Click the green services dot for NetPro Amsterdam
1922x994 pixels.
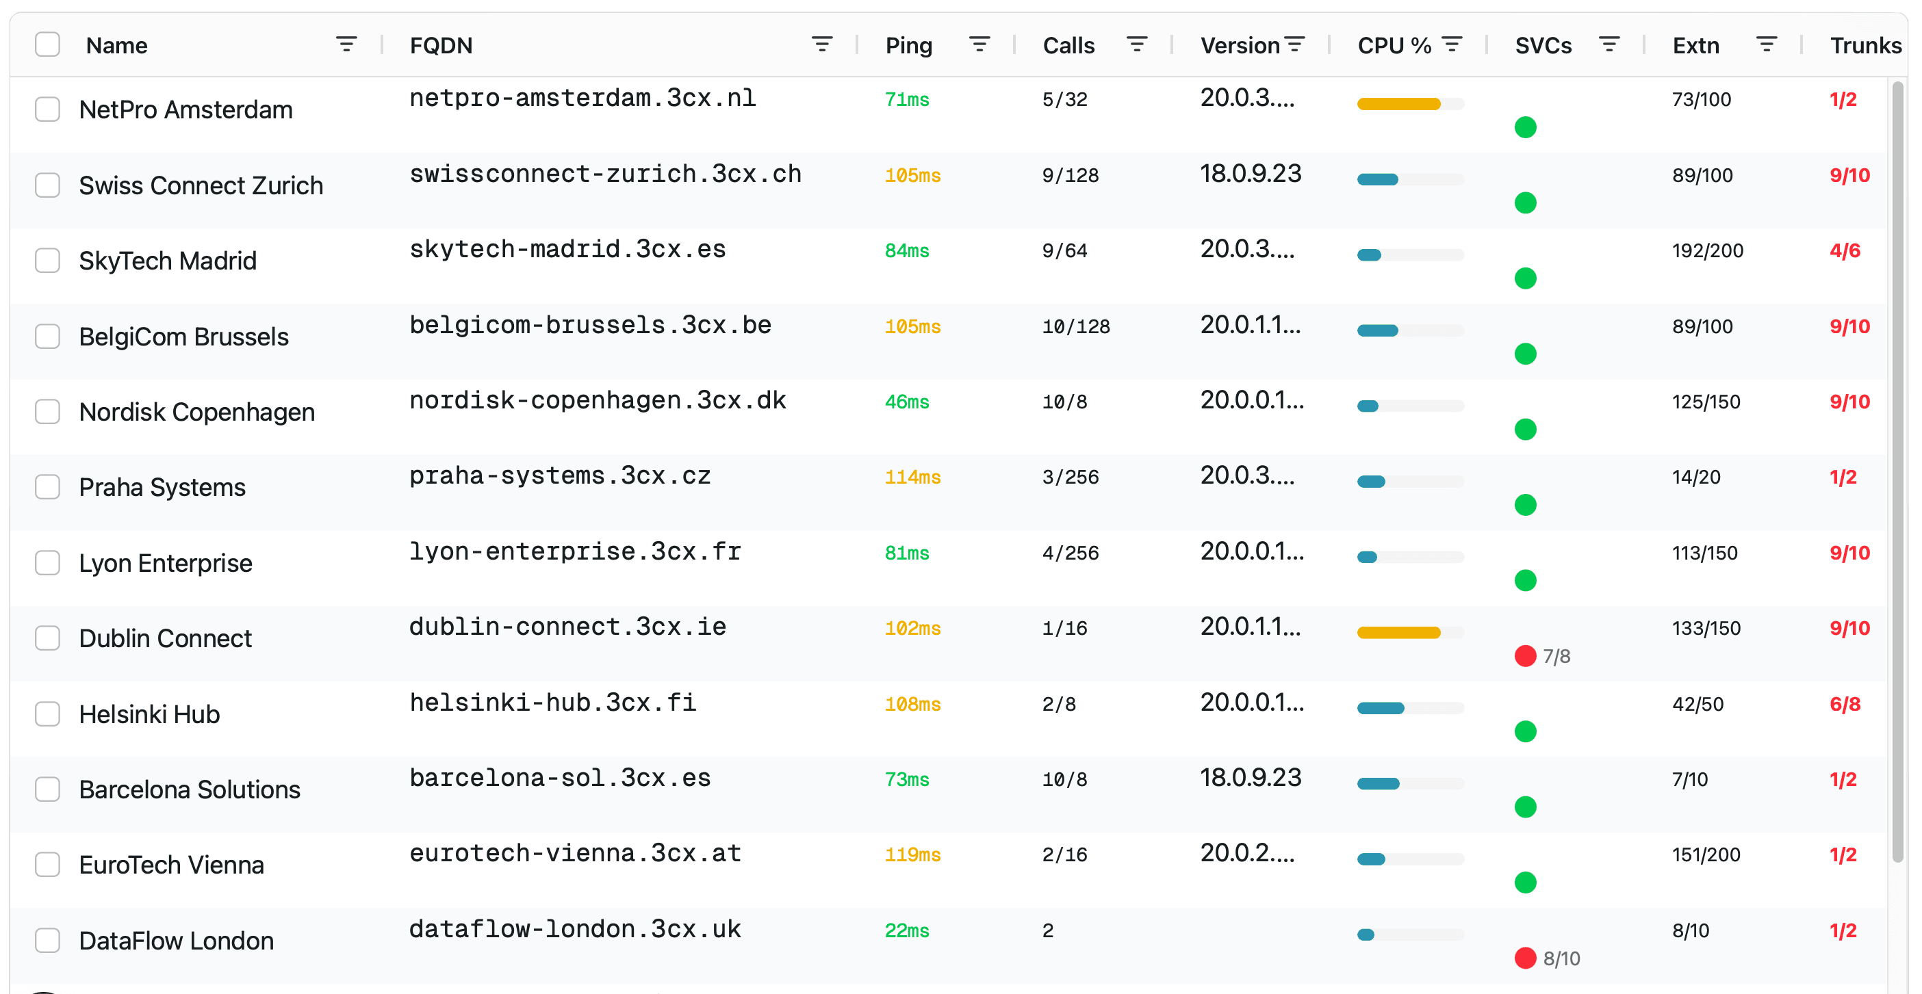1526,127
